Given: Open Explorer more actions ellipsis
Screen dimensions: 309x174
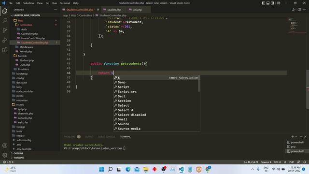Looking at the screenshot, I should 56,10.
